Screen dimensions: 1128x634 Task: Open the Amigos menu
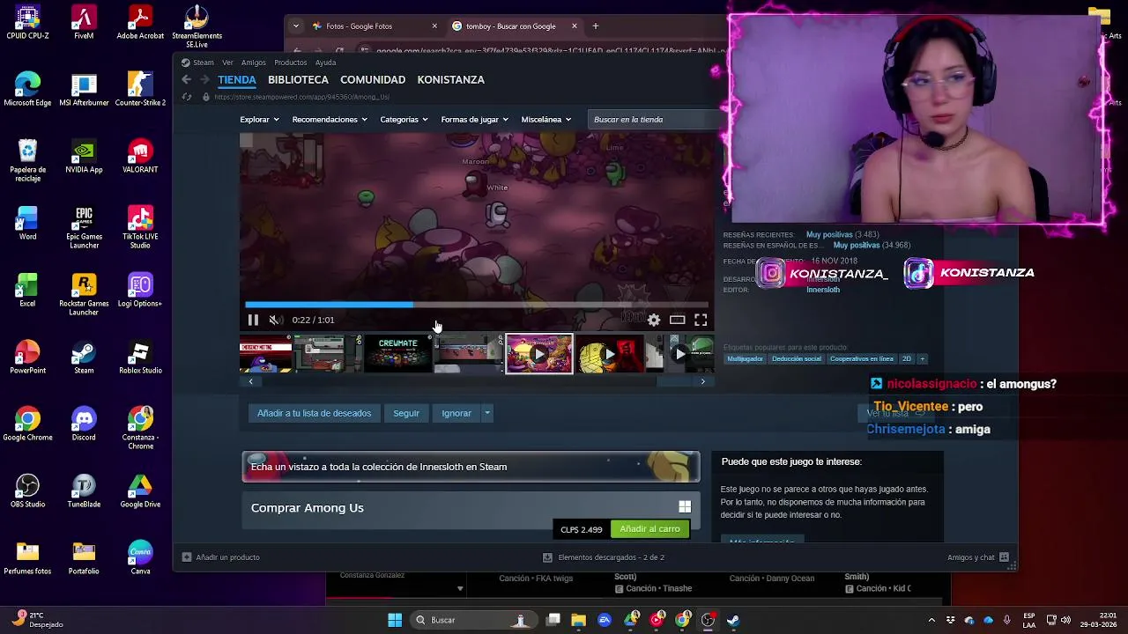point(254,63)
